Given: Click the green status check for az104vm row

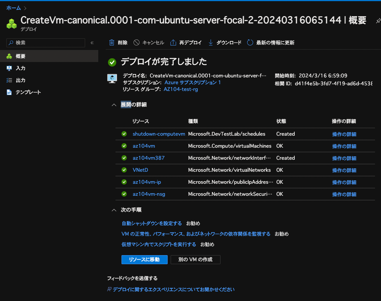Looking at the screenshot, I should click(124, 146).
